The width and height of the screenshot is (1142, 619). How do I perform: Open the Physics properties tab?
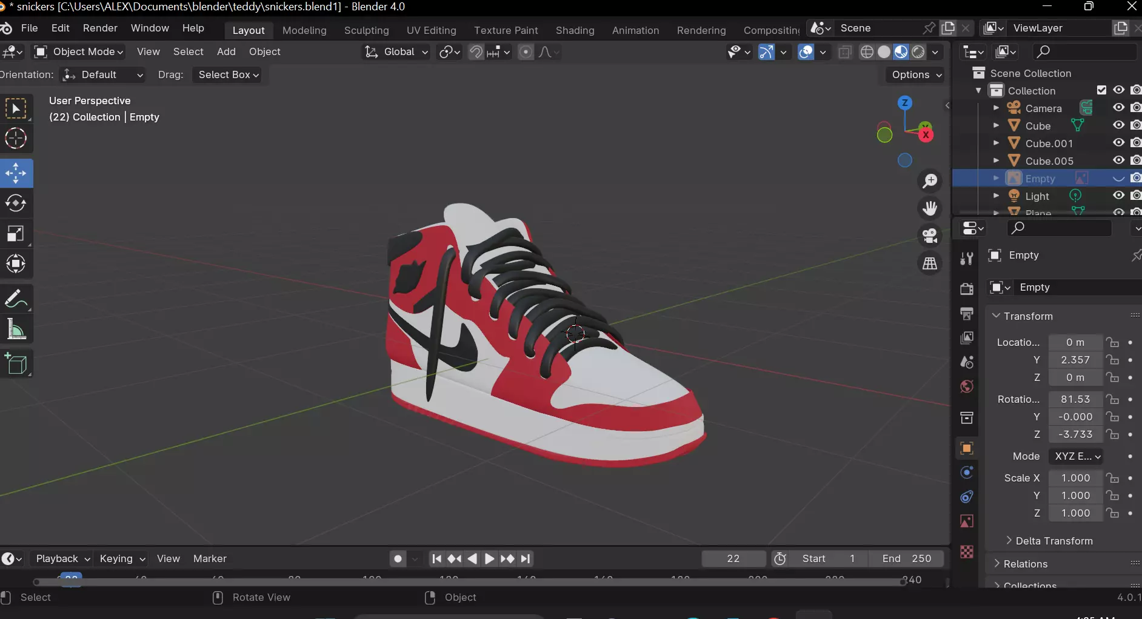pos(967,472)
